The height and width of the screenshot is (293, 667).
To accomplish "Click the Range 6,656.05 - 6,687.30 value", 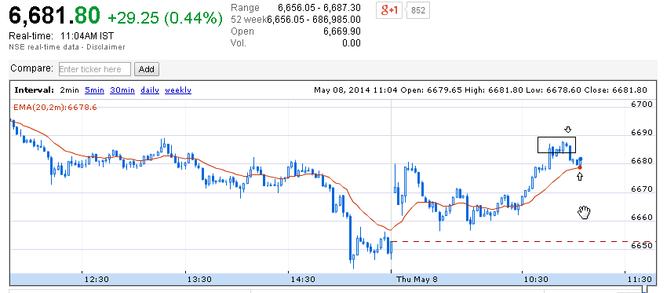I will [319, 7].
